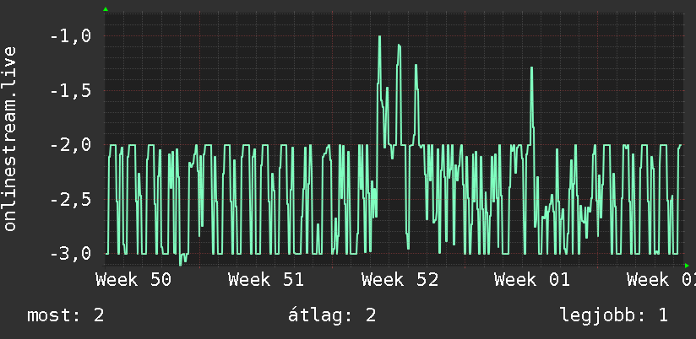The image size is (696, 339).
Task: Click the 'Week 51' axis label
Action: coord(266,280)
